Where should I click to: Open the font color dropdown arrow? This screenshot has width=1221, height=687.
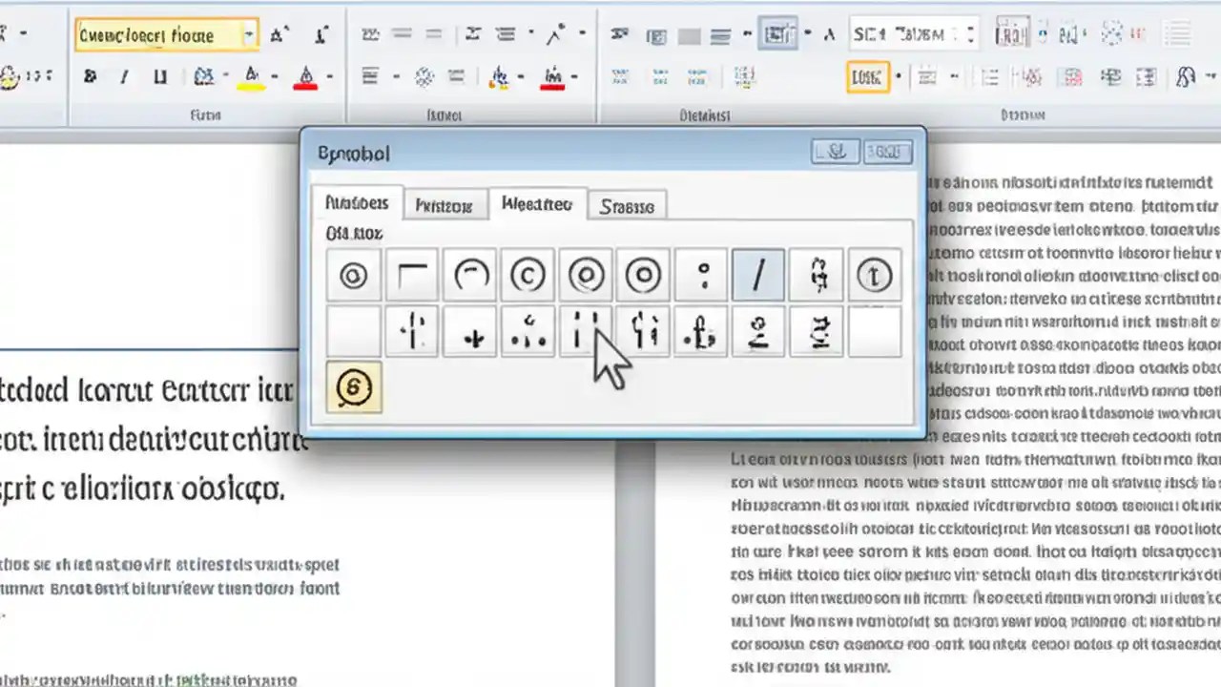tap(329, 78)
